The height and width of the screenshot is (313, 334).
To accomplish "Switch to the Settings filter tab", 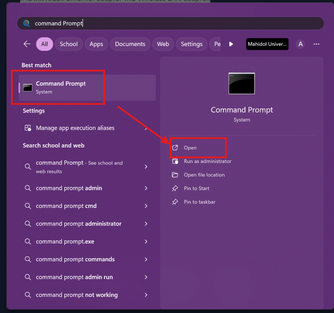I will (x=191, y=44).
